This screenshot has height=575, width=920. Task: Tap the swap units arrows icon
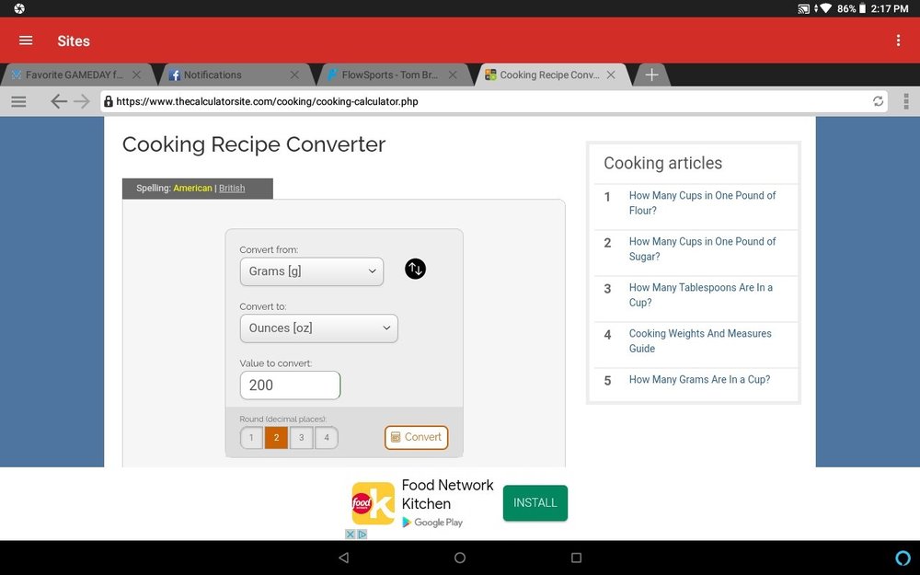[x=415, y=270]
